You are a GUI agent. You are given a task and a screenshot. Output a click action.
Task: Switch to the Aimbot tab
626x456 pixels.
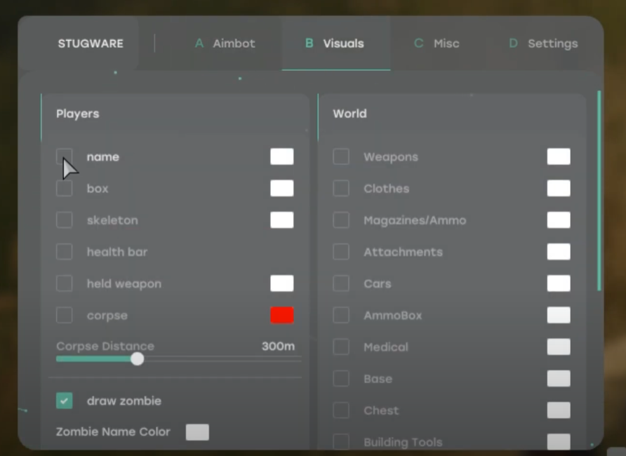click(x=225, y=43)
